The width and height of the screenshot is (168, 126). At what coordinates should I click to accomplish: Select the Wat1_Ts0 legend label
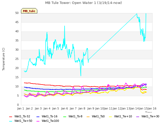(x=98, y=116)
